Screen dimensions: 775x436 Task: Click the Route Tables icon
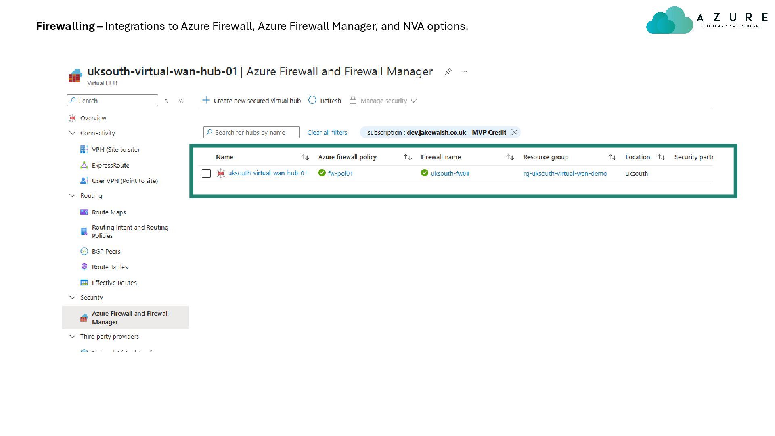click(x=84, y=266)
